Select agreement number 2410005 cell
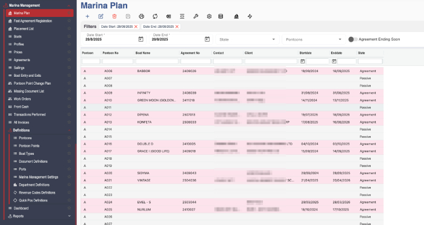 pos(189,144)
